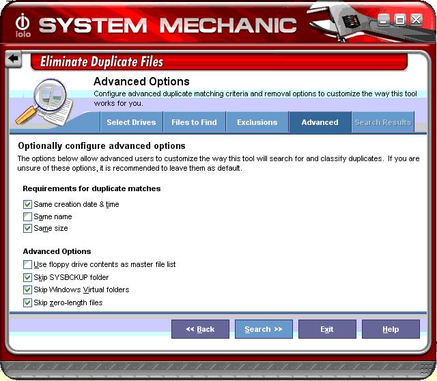Maximize the System Mechanic window
437x381 pixels.
coord(400,20)
